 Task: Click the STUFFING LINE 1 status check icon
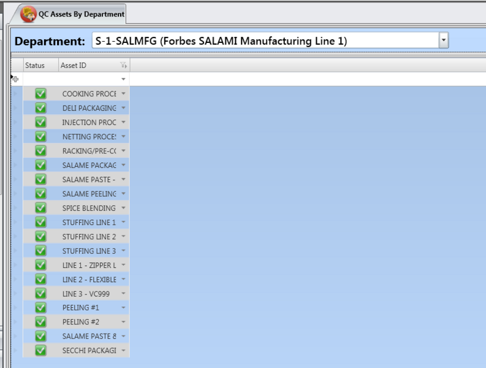pyautogui.click(x=40, y=222)
